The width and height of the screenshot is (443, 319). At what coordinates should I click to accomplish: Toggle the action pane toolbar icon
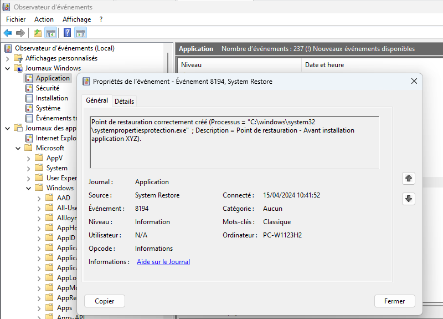81,33
